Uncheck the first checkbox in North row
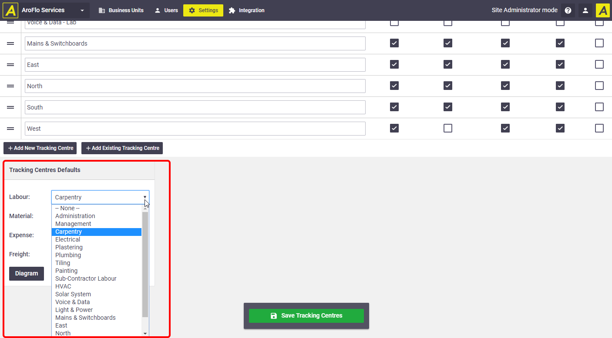 click(394, 86)
